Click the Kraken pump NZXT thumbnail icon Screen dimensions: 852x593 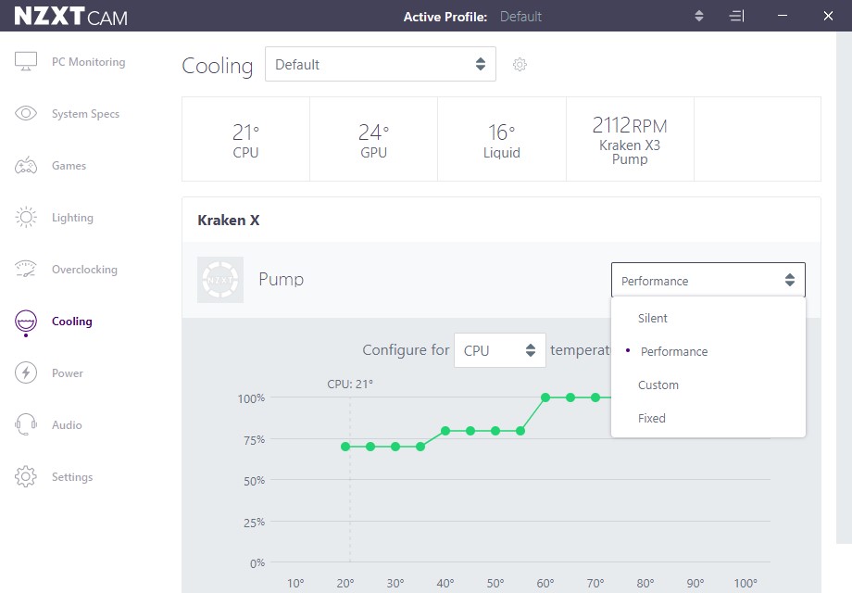(x=220, y=280)
